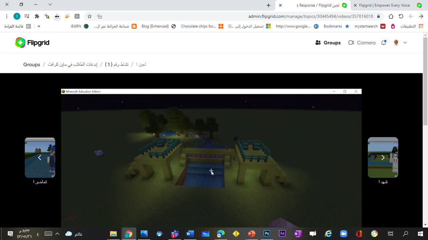Open the Bookmarks folder in bookmarks bar
This screenshot has width=428, height=240.
point(336,26)
